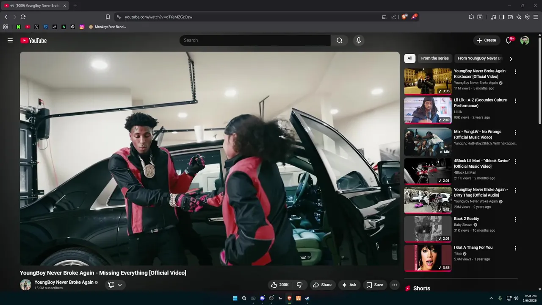Open Lil Lik A-Z thumbnail
This screenshot has height=305, width=542.
(x=428, y=111)
